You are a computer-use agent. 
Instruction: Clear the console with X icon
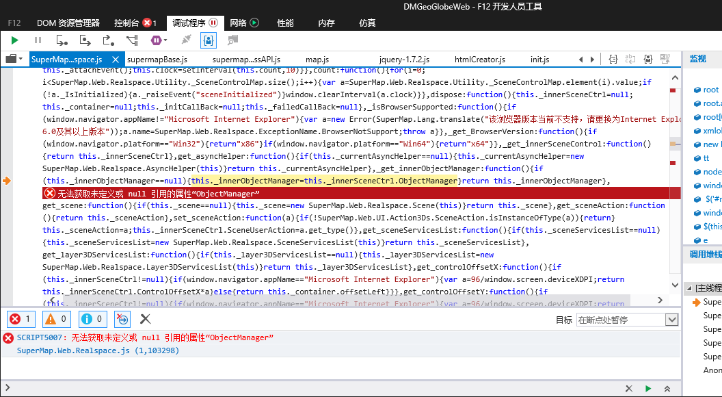coord(145,318)
